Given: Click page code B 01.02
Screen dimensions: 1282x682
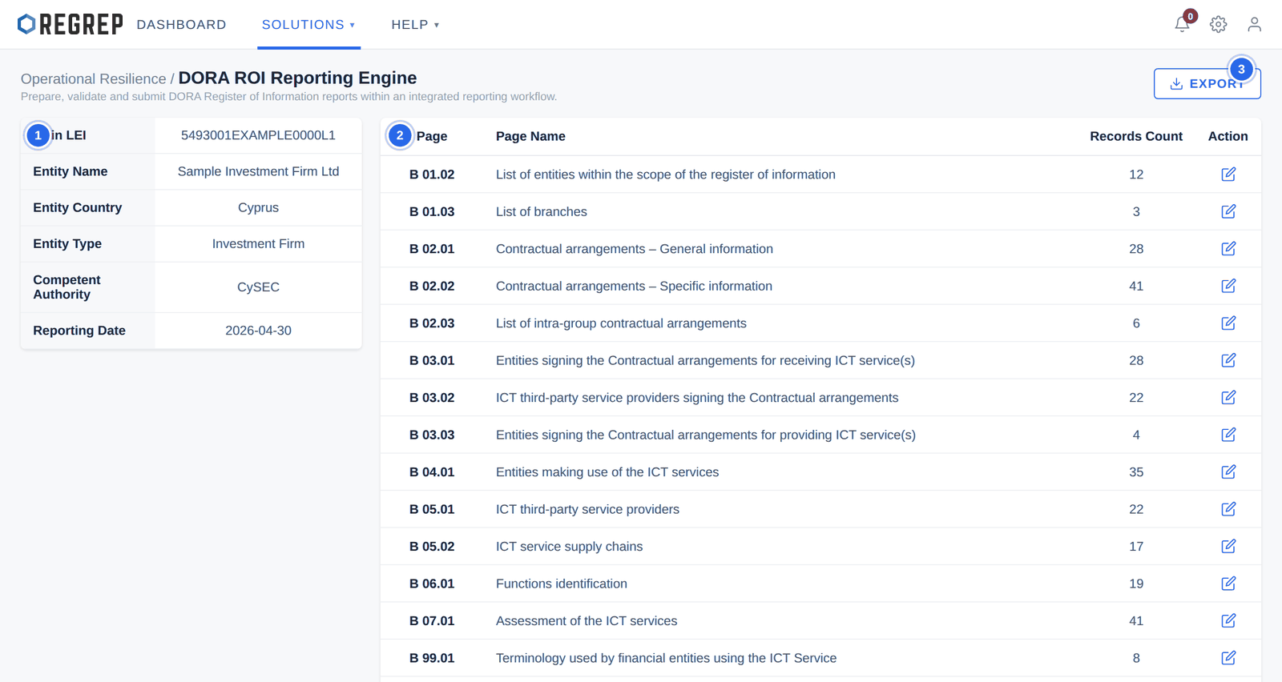Looking at the screenshot, I should (x=432, y=175).
